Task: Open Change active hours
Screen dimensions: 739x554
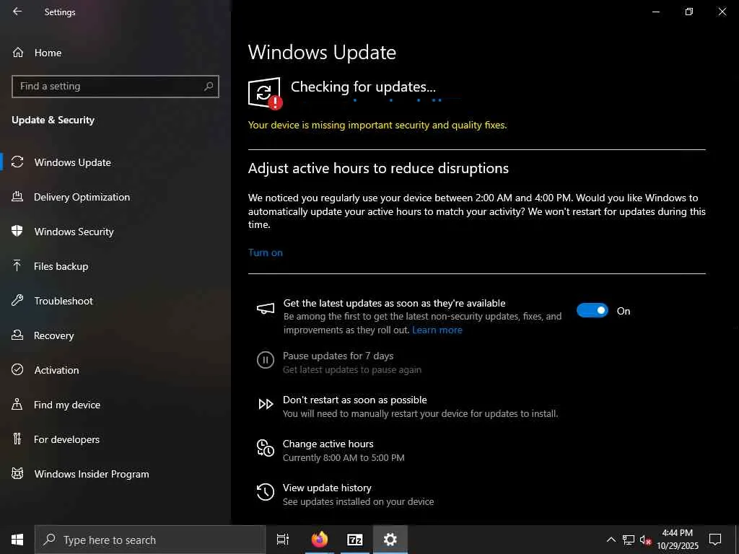Action: pyautogui.click(x=328, y=444)
